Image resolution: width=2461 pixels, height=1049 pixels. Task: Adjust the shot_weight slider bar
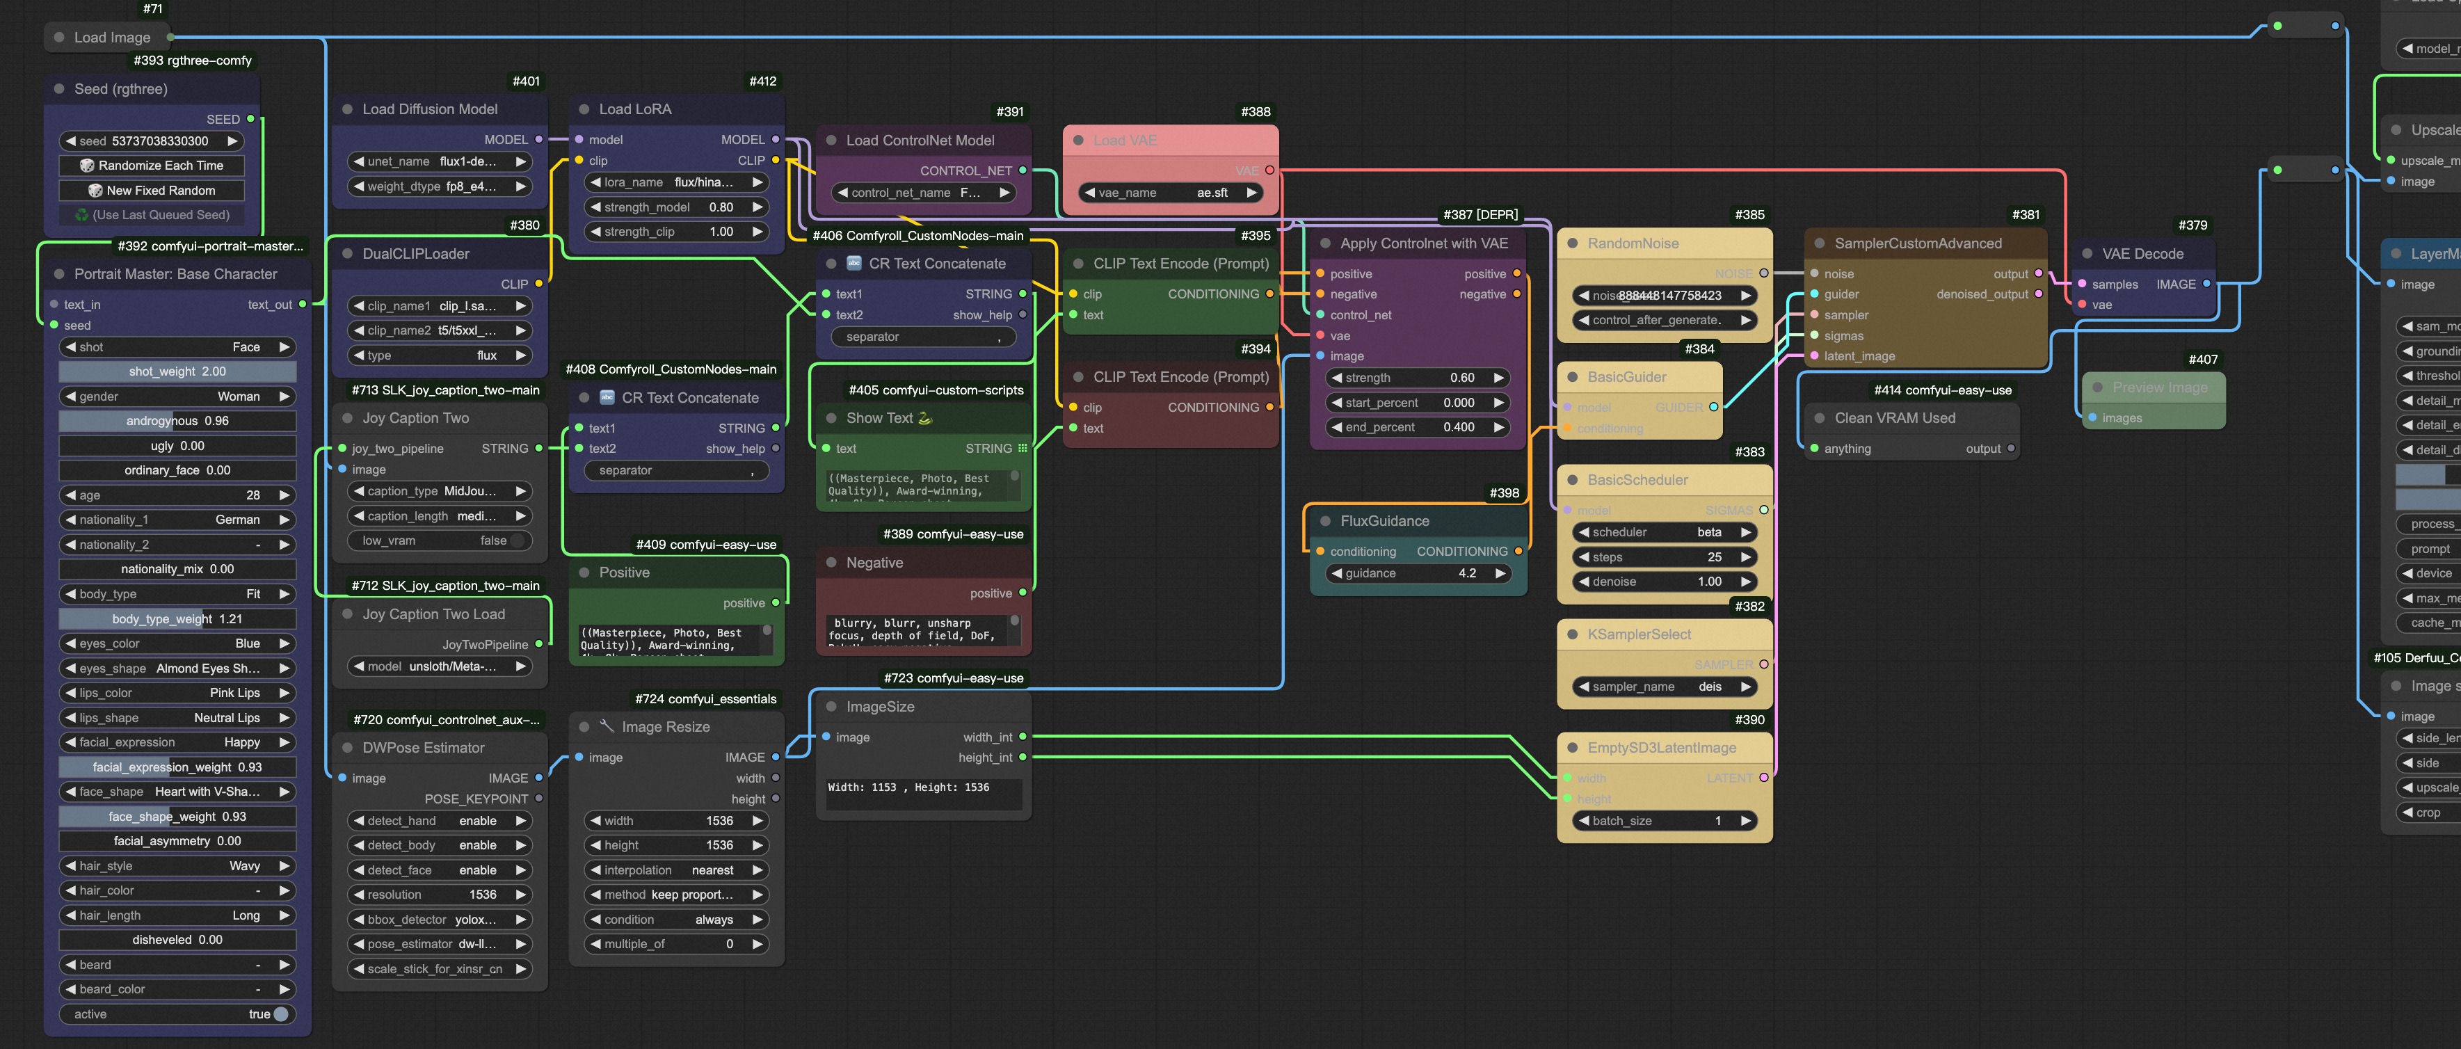(177, 371)
